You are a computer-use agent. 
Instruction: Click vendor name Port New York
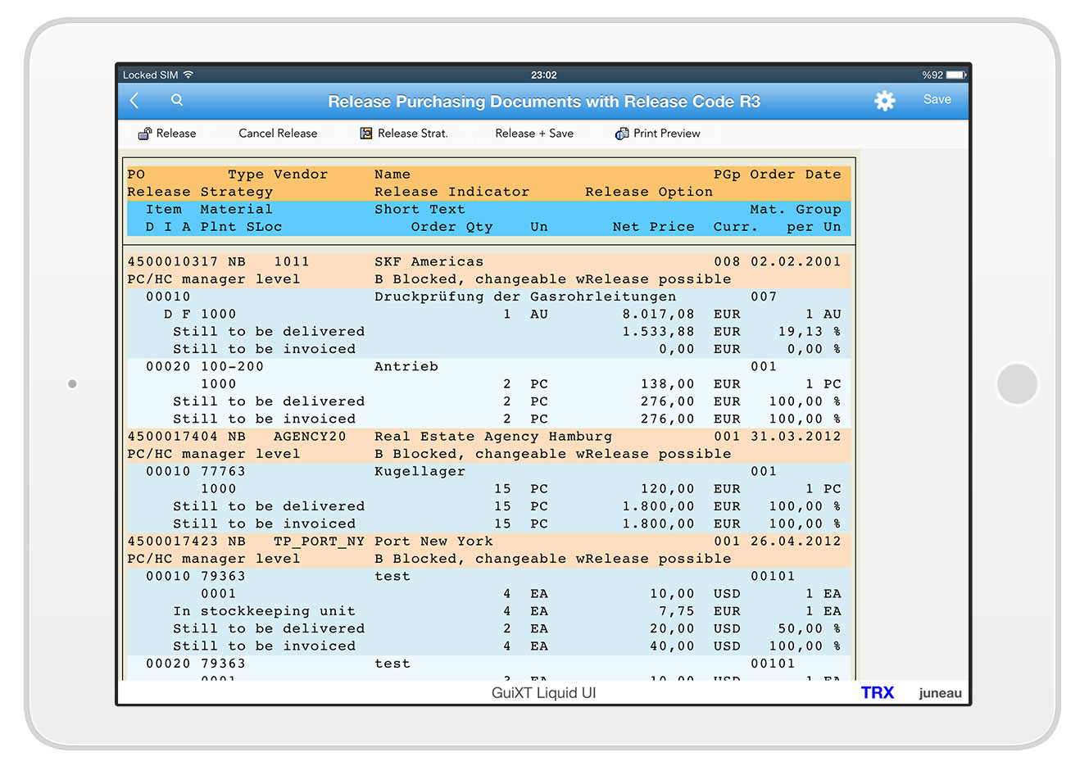pyautogui.click(x=433, y=542)
